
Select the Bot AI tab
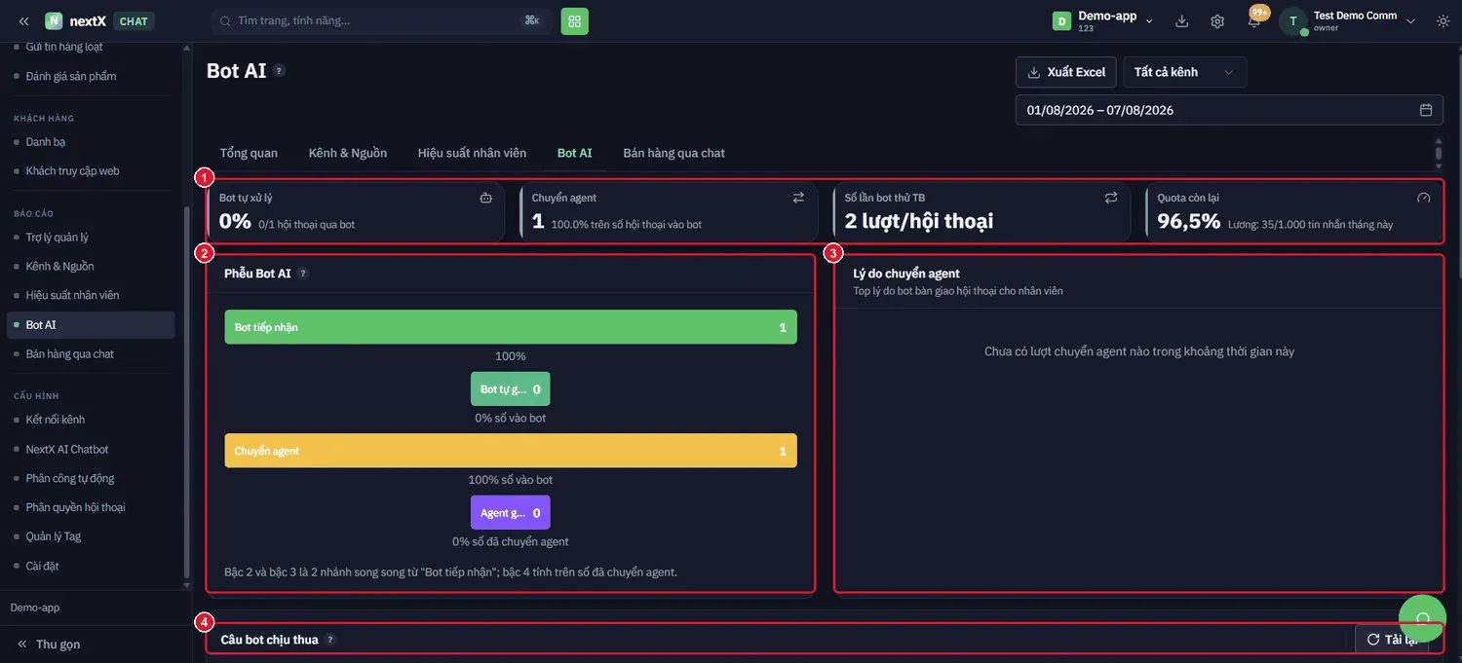tap(574, 153)
